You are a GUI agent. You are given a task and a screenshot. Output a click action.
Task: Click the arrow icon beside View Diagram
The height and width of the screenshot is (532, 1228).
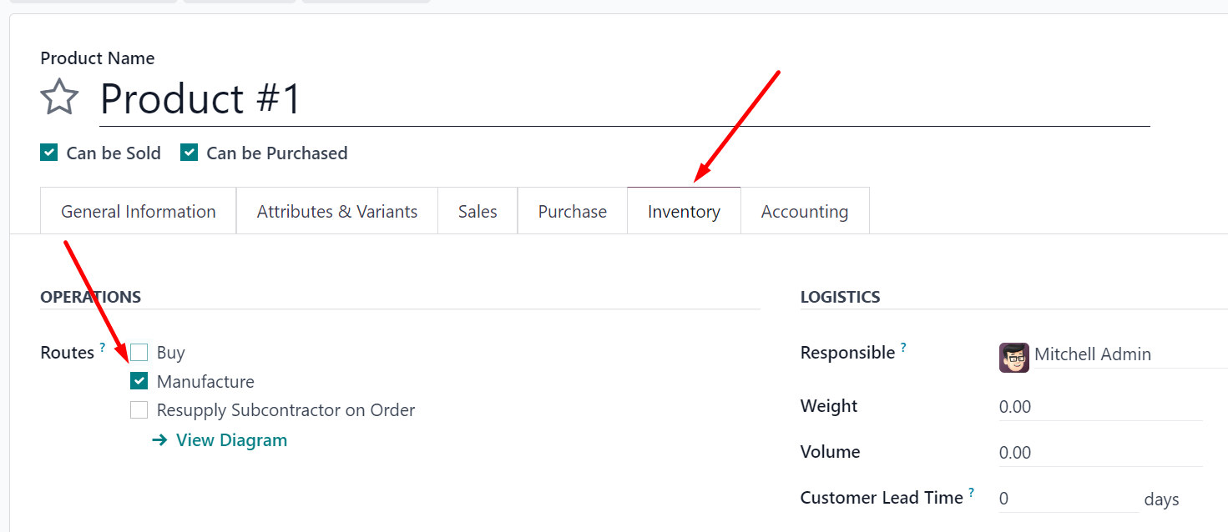(159, 440)
